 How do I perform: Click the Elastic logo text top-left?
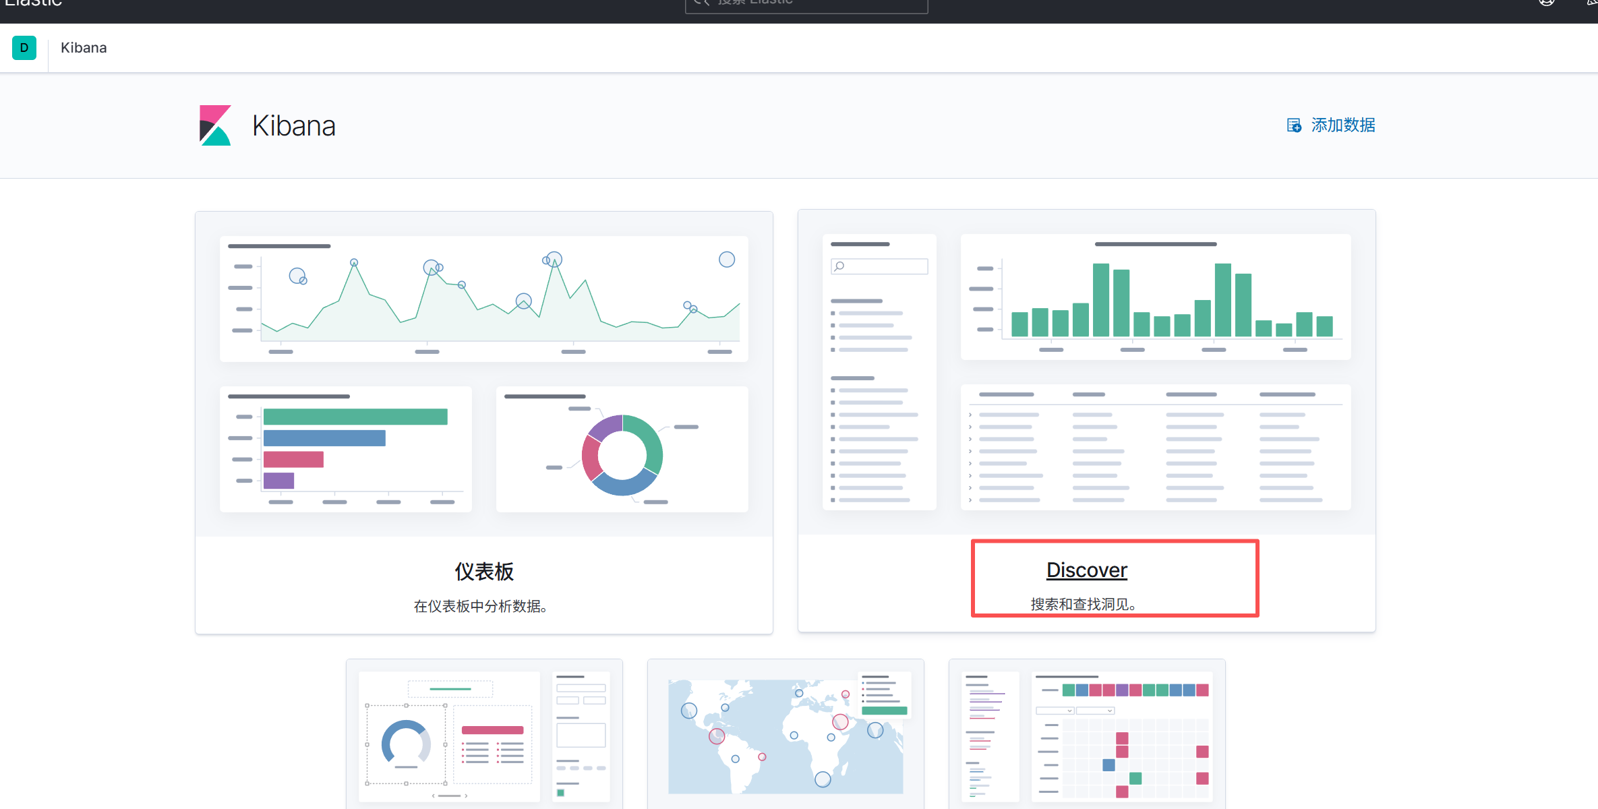[33, 3]
